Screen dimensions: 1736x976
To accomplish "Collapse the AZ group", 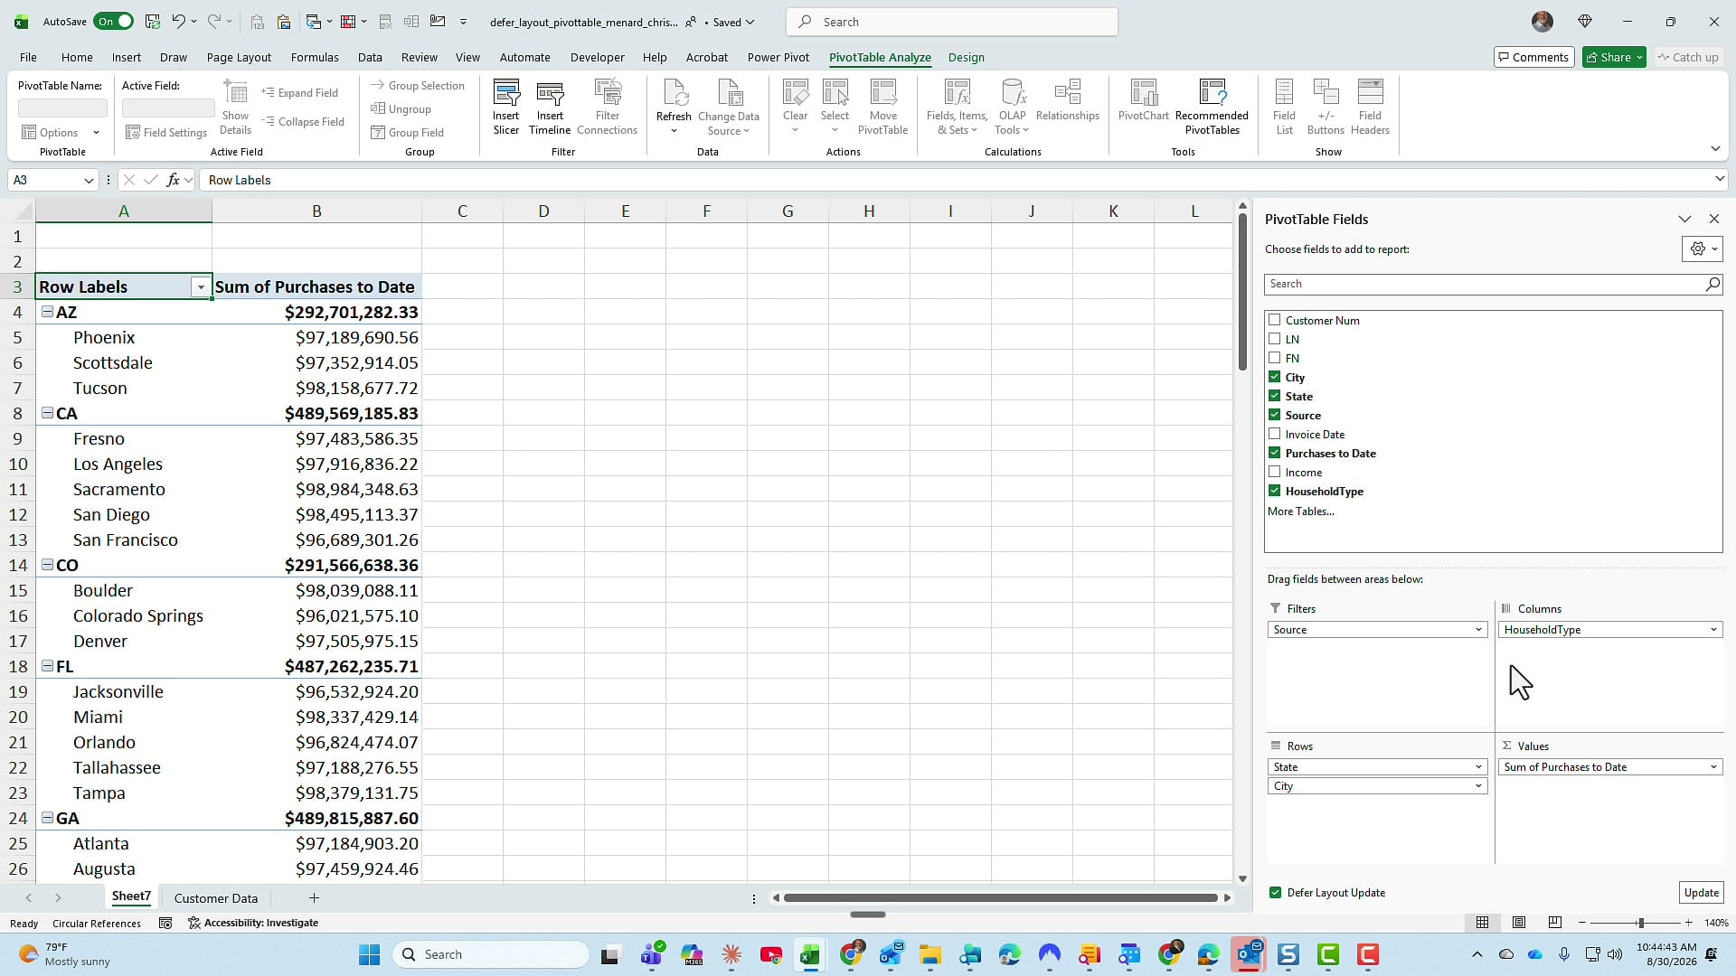I will tap(47, 312).
